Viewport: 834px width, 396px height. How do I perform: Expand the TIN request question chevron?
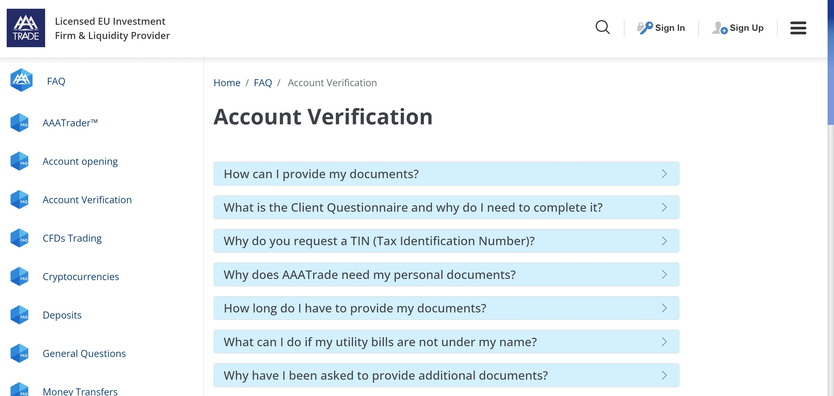pyautogui.click(x=664, y=241)
